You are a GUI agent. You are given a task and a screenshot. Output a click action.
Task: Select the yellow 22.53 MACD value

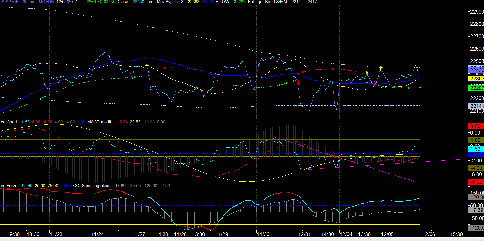[135, 122]
